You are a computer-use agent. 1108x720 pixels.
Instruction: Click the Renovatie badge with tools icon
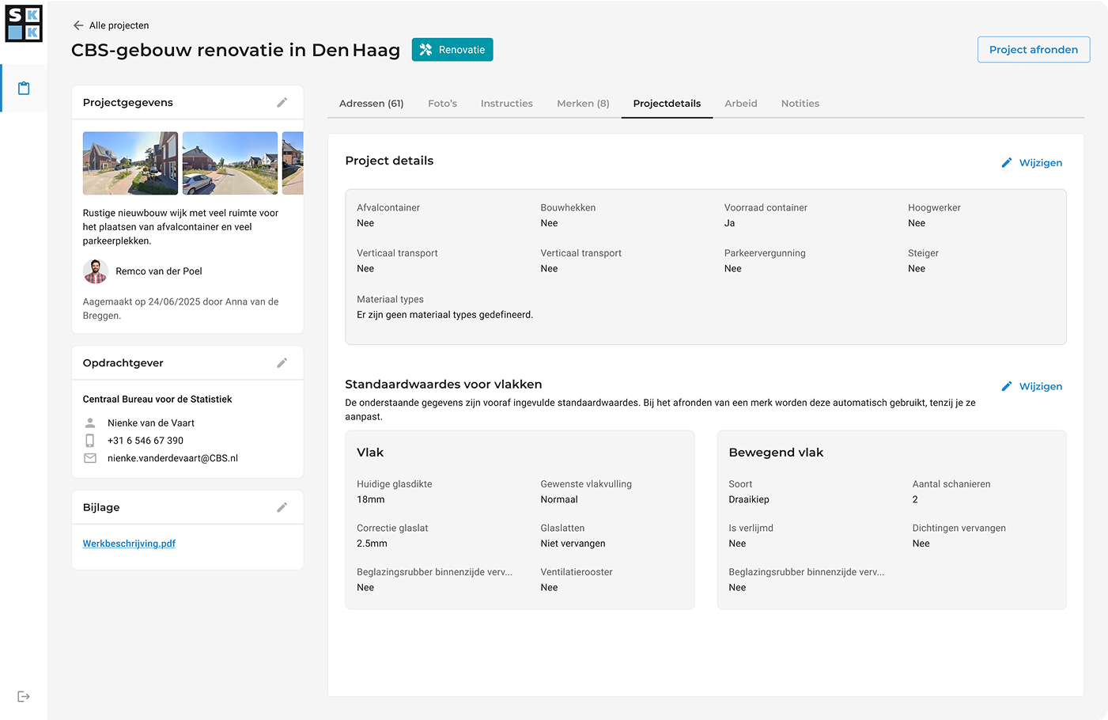452,50
